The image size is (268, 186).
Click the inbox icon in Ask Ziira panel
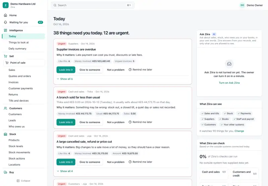click(x=229, y=64)
